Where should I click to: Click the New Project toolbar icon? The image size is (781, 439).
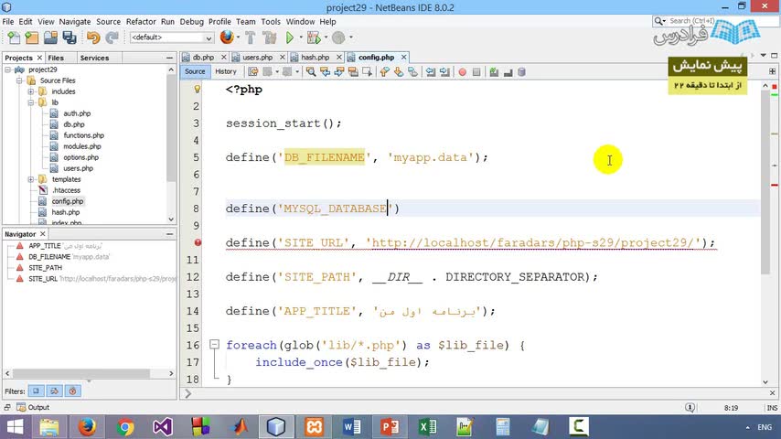(x=32, y=37)
